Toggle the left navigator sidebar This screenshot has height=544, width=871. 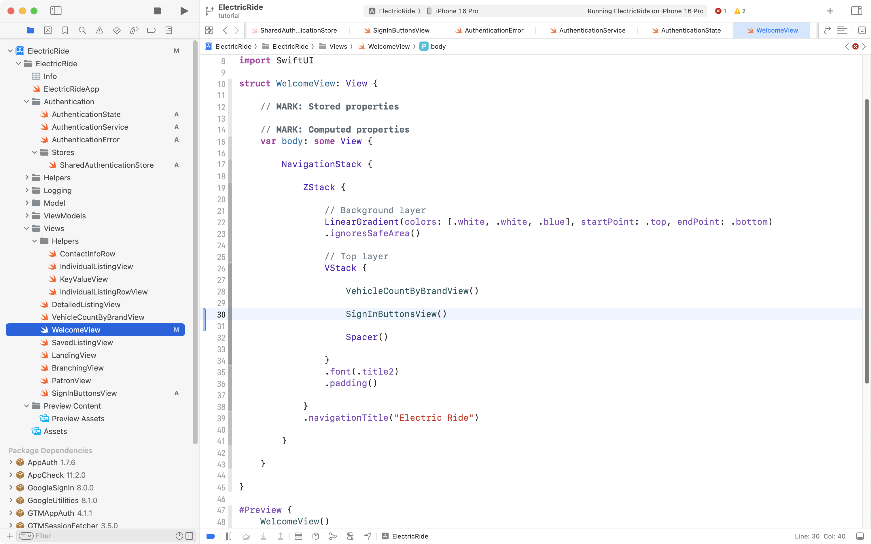56,11
